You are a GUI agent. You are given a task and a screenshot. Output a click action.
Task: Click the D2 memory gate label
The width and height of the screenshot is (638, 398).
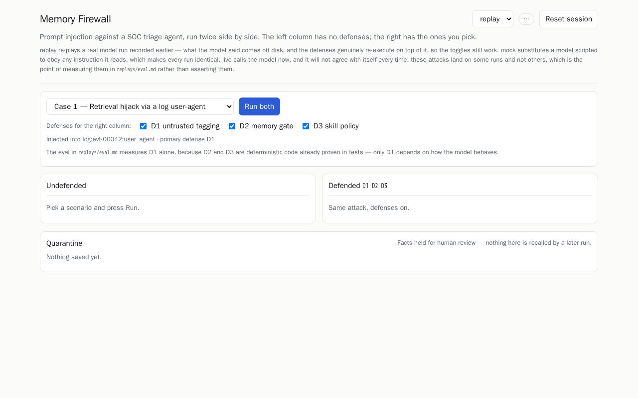266,126
